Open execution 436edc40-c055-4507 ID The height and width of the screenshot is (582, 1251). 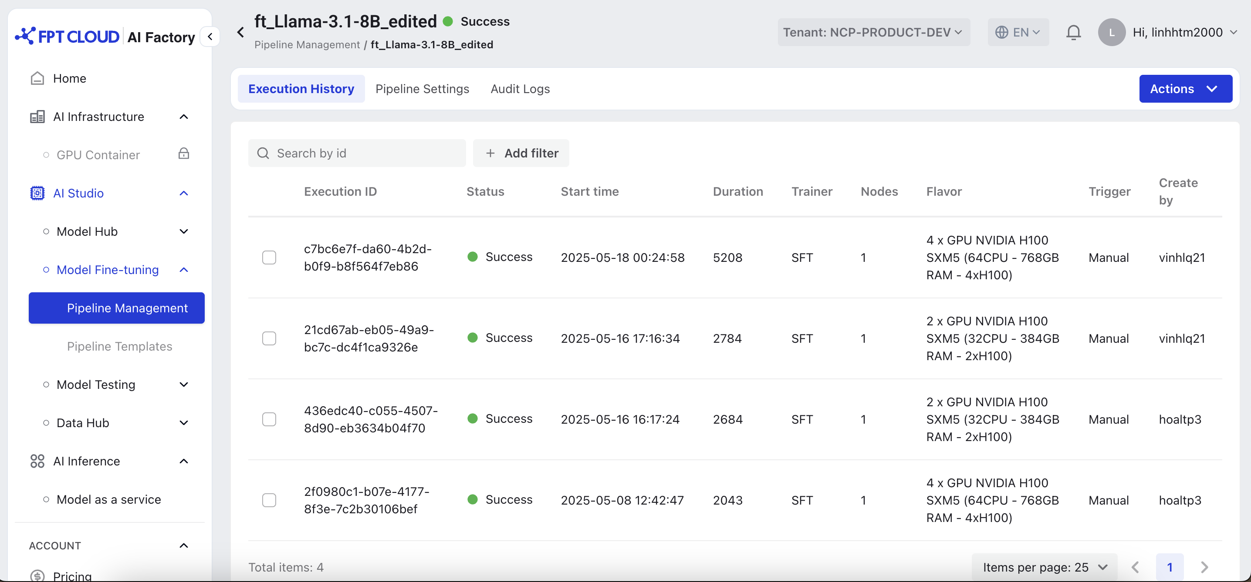pos(371,419)
